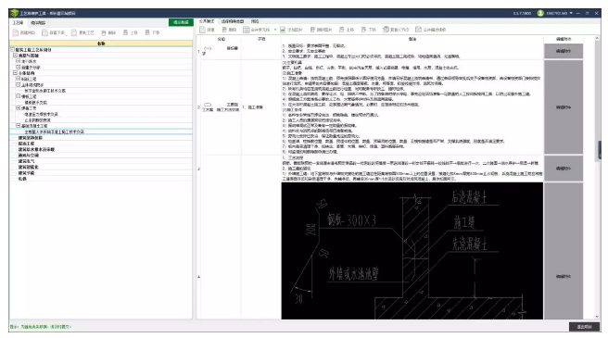Click the green hint text in status bar

pyautogui.click(x=41, y=327)
